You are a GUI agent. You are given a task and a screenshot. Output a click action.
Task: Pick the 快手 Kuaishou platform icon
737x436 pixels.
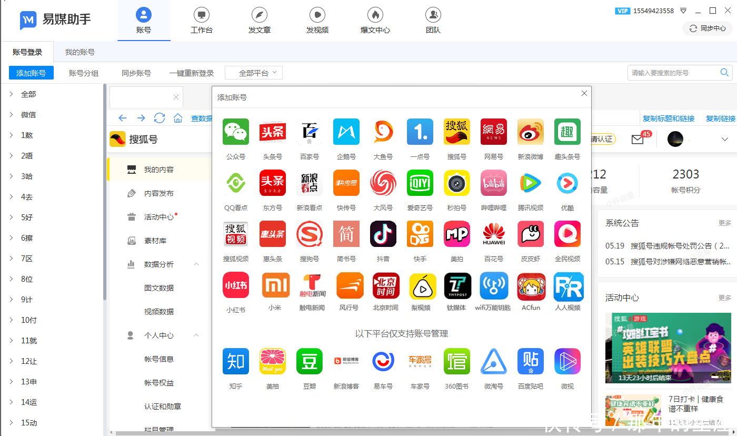420,234
